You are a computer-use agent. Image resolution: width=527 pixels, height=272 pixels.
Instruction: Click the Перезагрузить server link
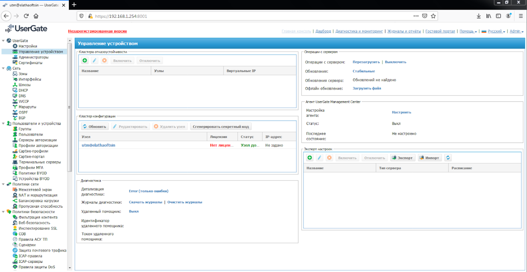(366, 62)
